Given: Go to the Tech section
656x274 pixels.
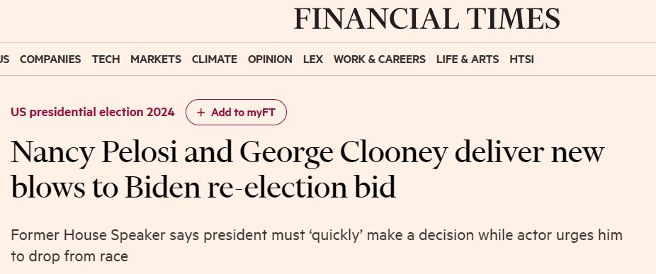Looking at the screenshot, I should (106, 59).
